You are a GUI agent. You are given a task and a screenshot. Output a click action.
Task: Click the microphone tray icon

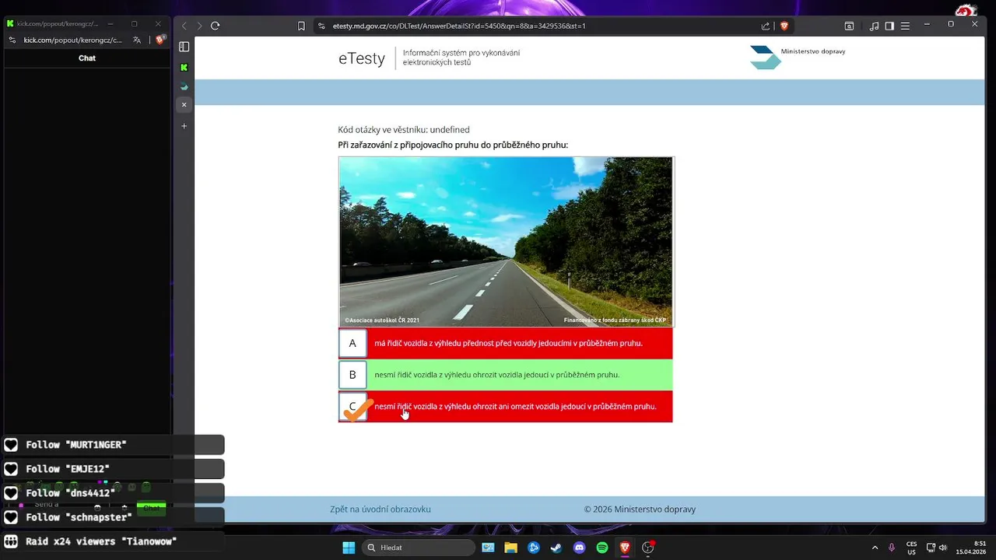coord(892,548)
